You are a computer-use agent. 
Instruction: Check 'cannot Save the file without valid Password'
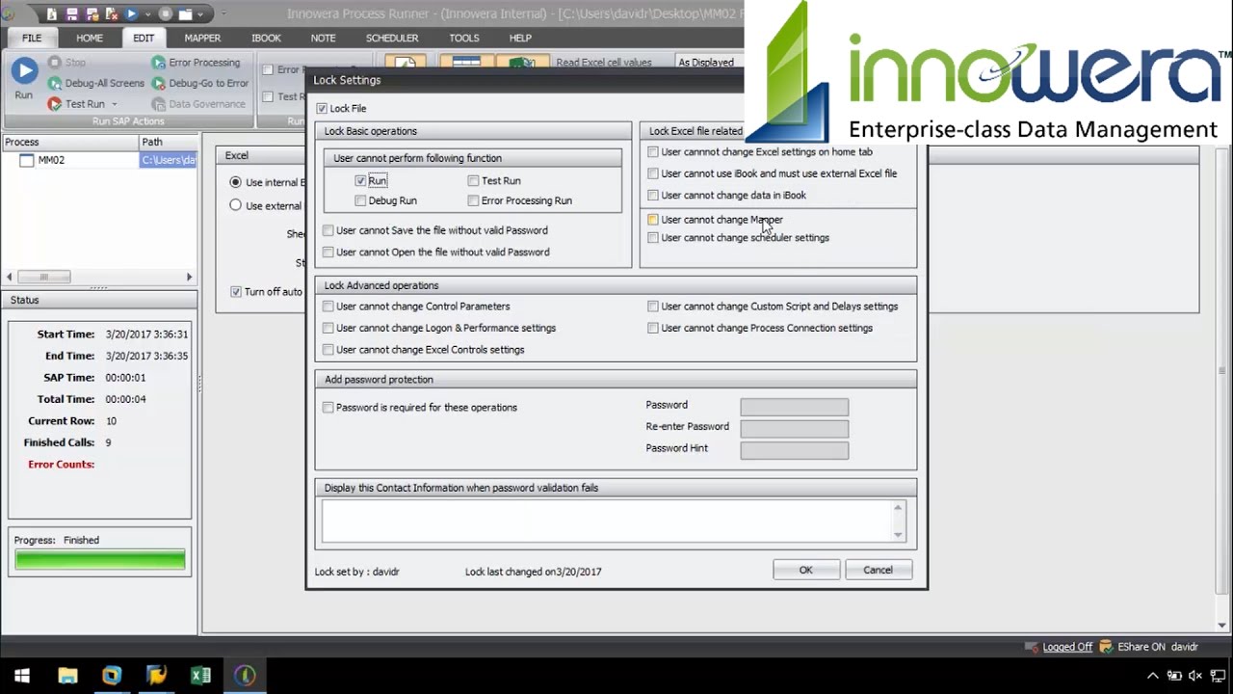pyautogui.click(x=328, y=230)
